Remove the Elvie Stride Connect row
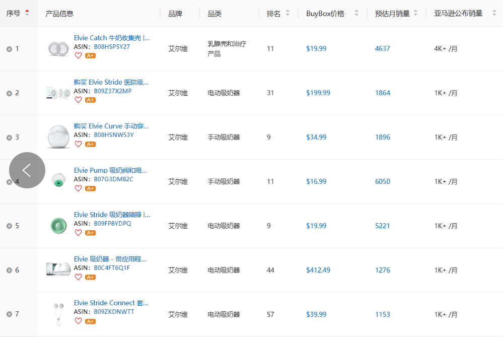This screenshot has height=337, width=503. pyautogui.click(x=8, y=314)
